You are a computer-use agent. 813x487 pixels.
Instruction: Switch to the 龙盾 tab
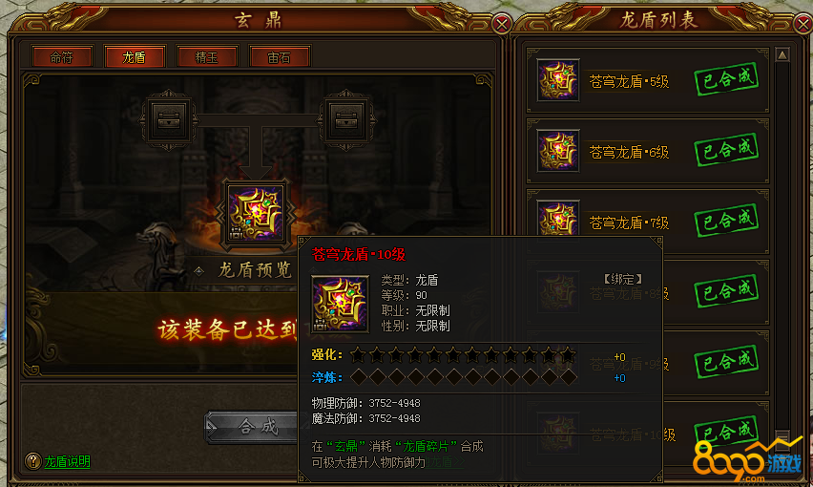click(x=135, y=57)
